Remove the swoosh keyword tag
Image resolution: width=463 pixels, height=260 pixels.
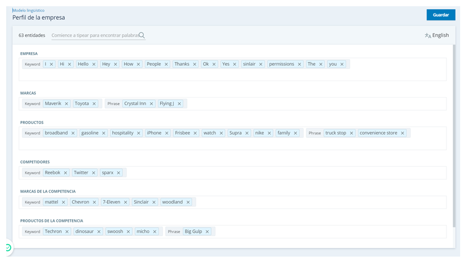pyautogui.click(x=128, y=232)
